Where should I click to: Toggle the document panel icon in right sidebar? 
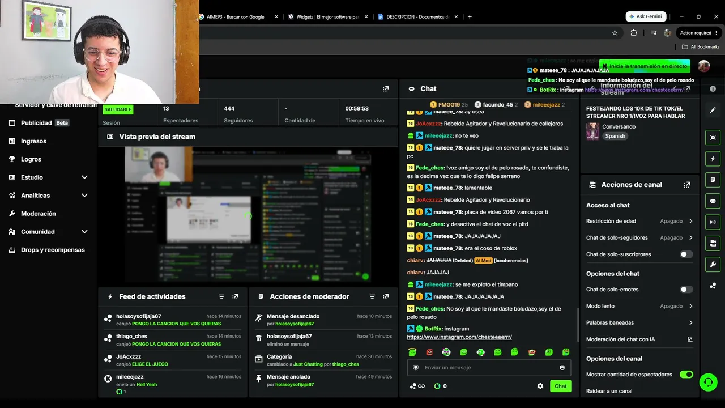click(713, 180)
